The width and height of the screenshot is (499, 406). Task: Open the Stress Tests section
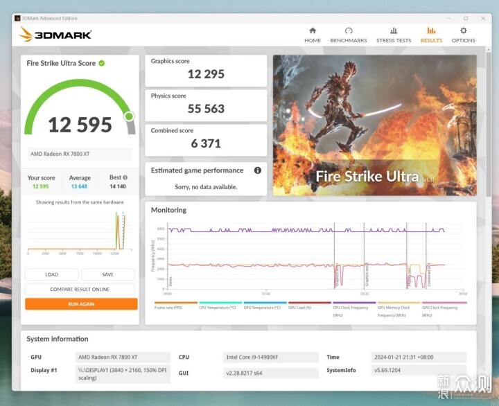pyautogui.click(x=394, y=35)
